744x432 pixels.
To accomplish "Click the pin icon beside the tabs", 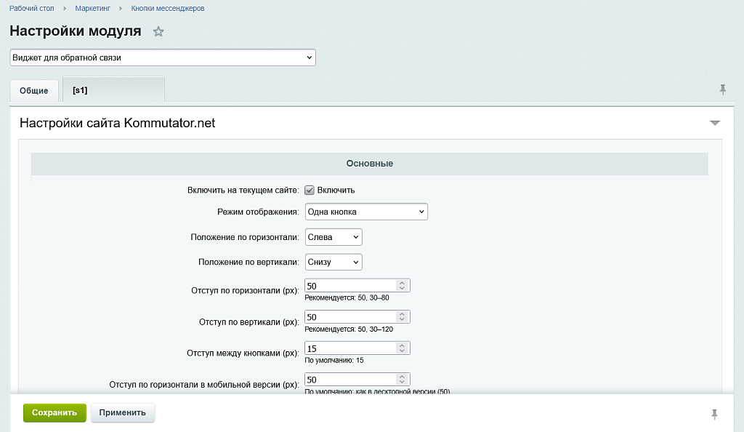I will tap(722, 89).
